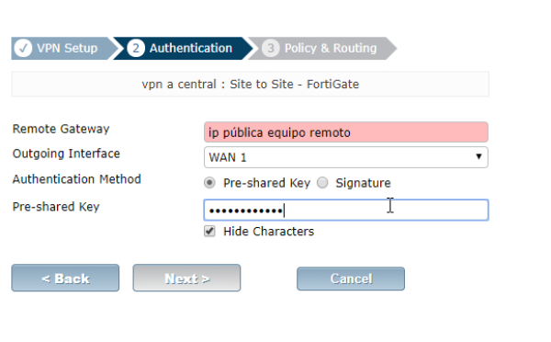Click the Hide Characters label text
Screen dimensions: 551x342
coord(269,232)
